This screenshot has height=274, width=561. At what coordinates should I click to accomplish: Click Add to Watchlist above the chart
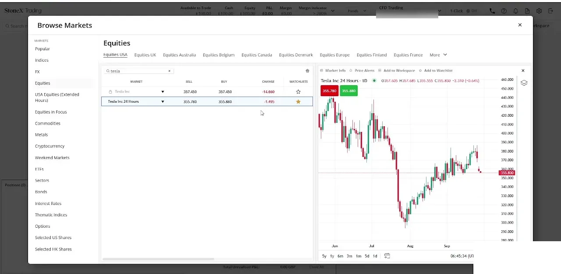click(436, 70)
